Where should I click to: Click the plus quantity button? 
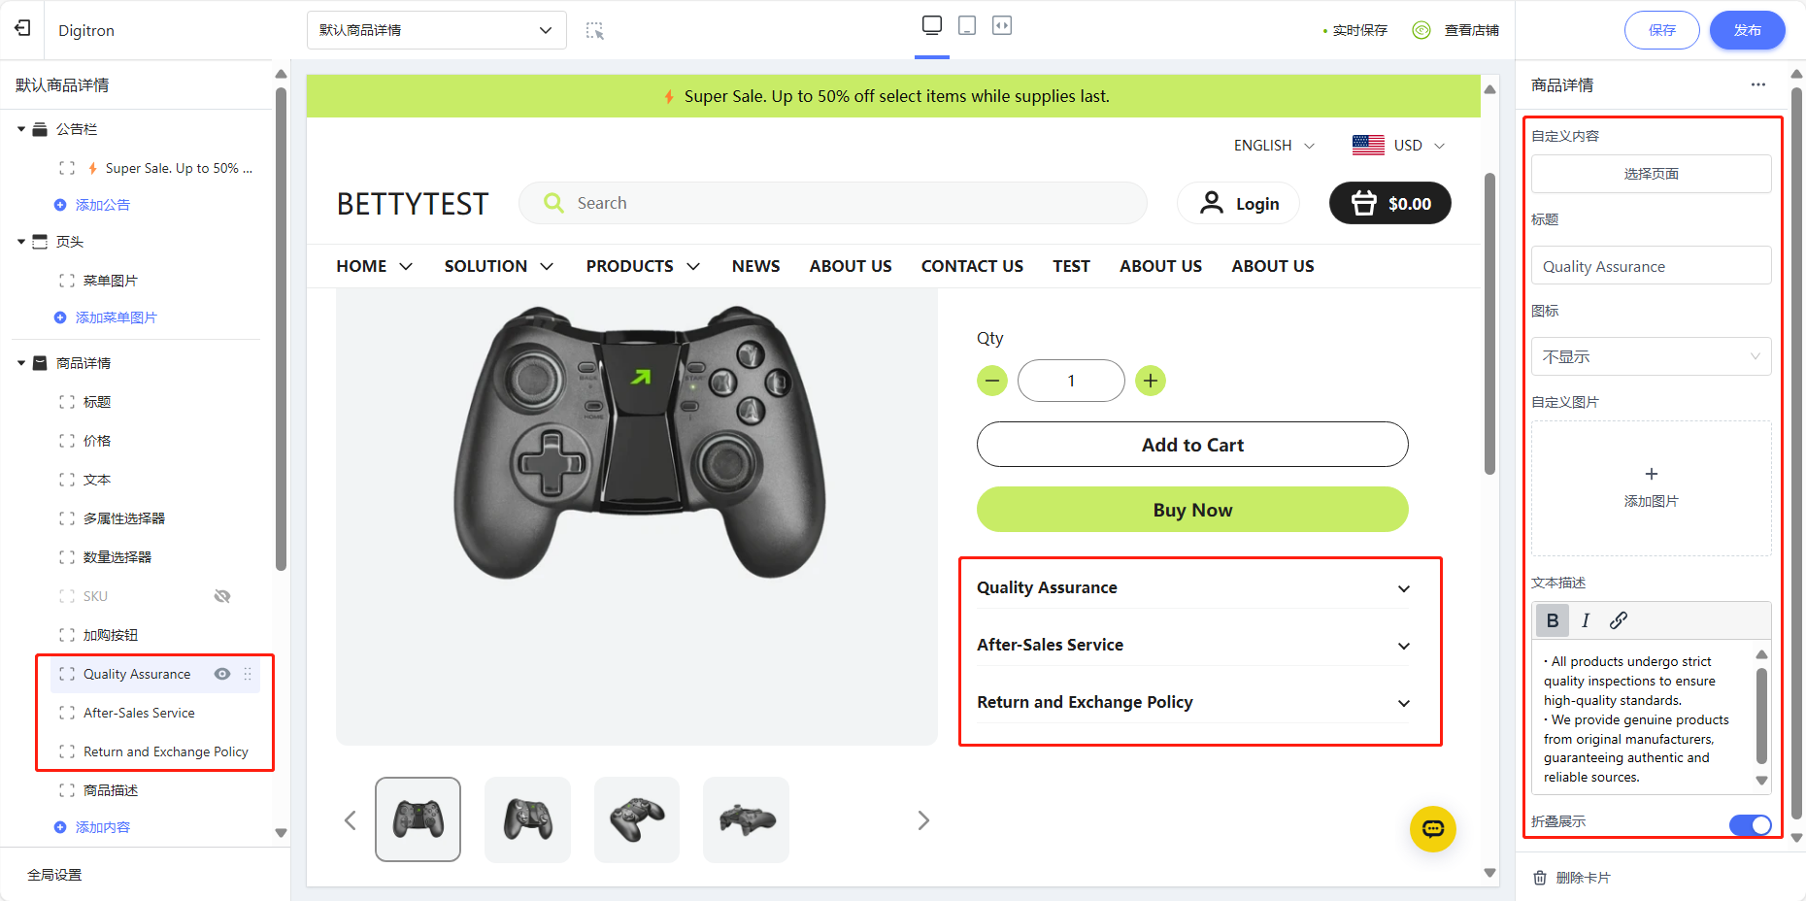click(x=1151, y=381)
